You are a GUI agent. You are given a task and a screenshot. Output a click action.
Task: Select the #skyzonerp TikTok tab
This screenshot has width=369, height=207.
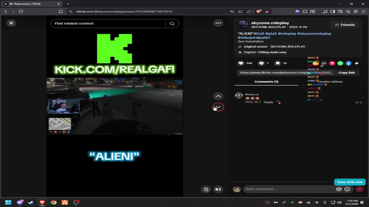click(32, 4)
